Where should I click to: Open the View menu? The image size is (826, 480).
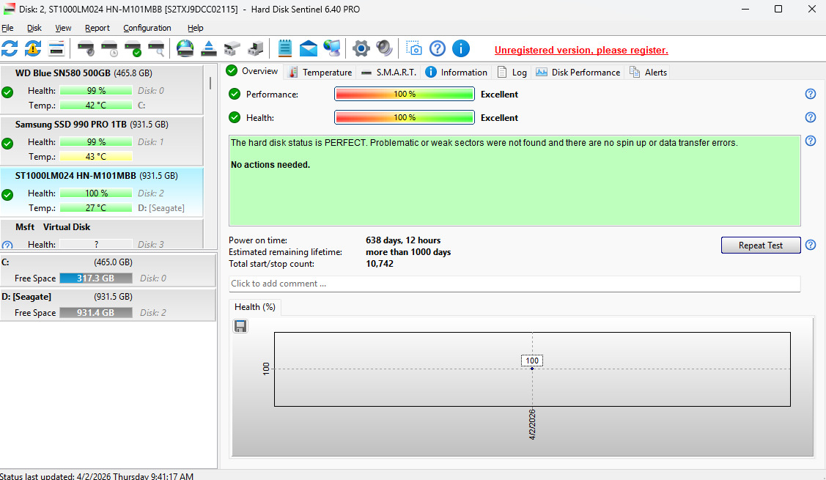(x=63, y=28)
